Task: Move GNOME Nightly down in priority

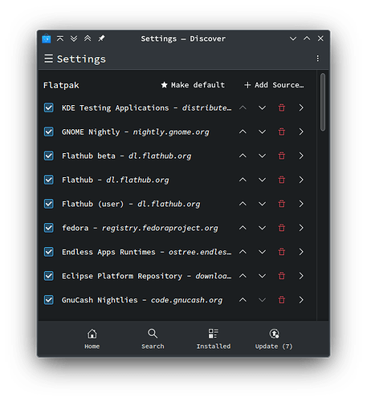Action: pyautogui.click(x=263, y=132)
